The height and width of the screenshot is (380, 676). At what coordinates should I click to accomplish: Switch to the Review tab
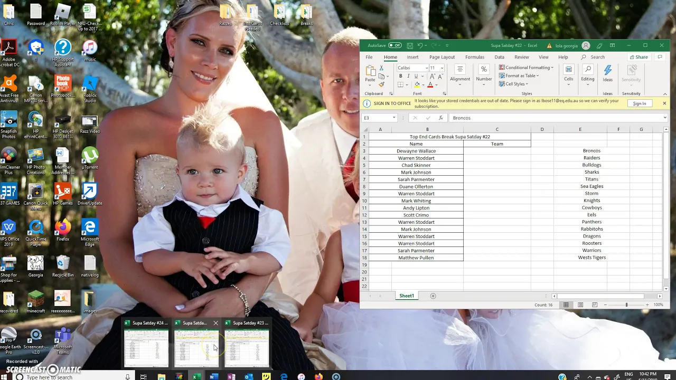522,57
